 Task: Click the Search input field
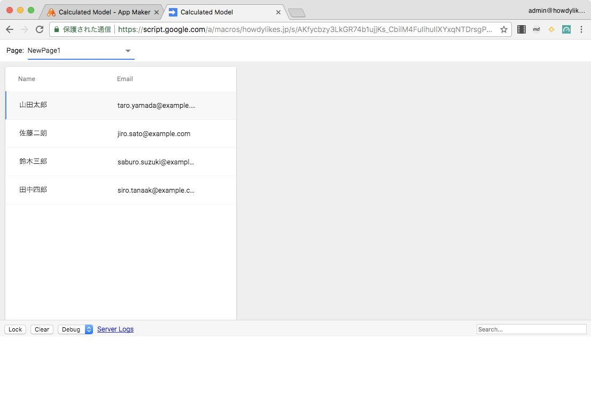click(532, 329)
